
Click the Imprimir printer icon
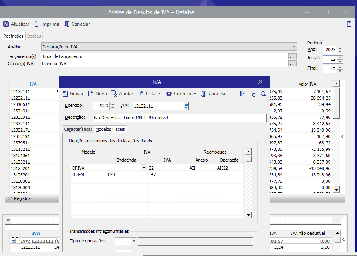pyautogui.click(x=36, y=24)
